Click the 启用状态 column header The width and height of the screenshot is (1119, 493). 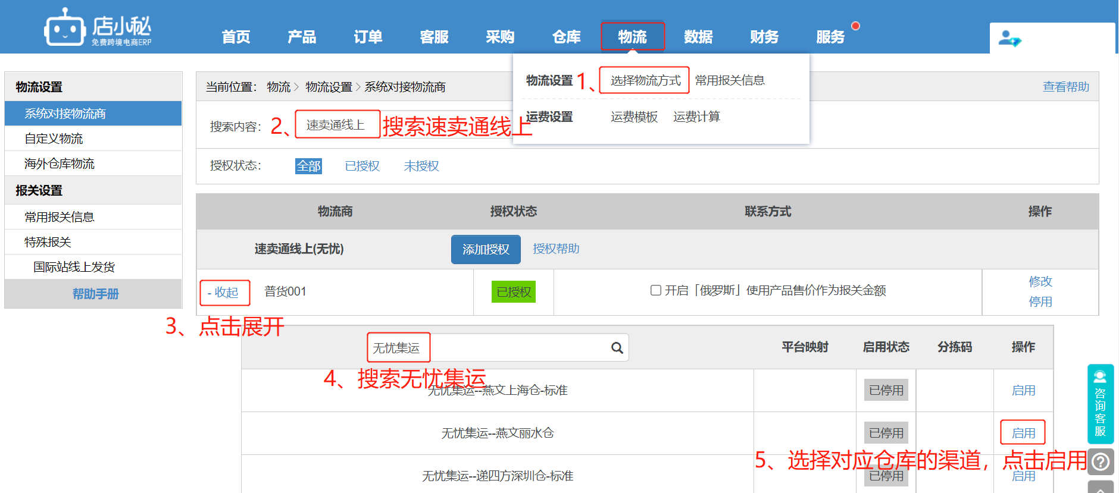pos(886,347)
